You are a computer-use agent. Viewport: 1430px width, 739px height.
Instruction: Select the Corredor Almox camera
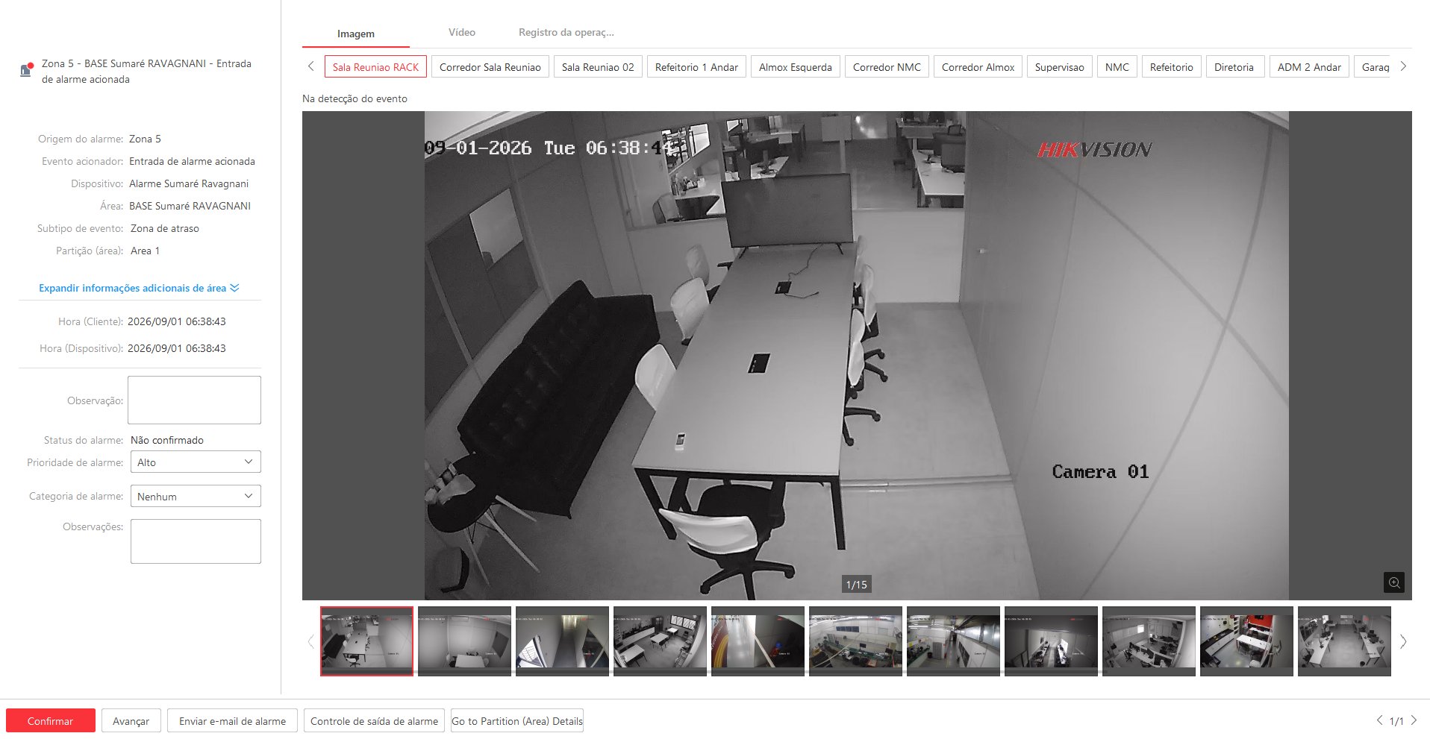tap(978, 67)
